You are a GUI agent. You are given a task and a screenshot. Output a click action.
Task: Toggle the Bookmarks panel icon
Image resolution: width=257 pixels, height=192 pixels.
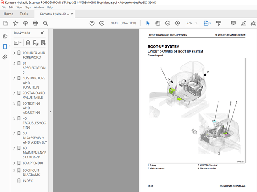tap(5, 47)
